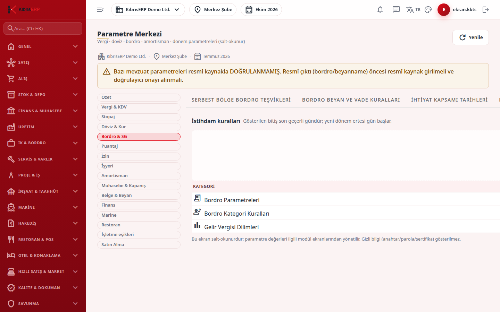The image size is (500, 312).
Task: Click the Yenile refresh button
Action: 470,37
